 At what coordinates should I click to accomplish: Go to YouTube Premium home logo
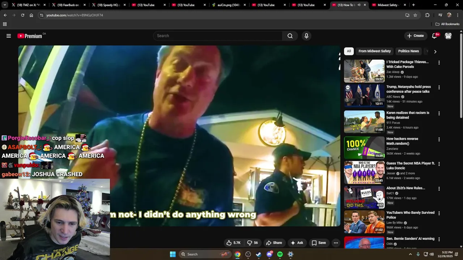(30, 36)
